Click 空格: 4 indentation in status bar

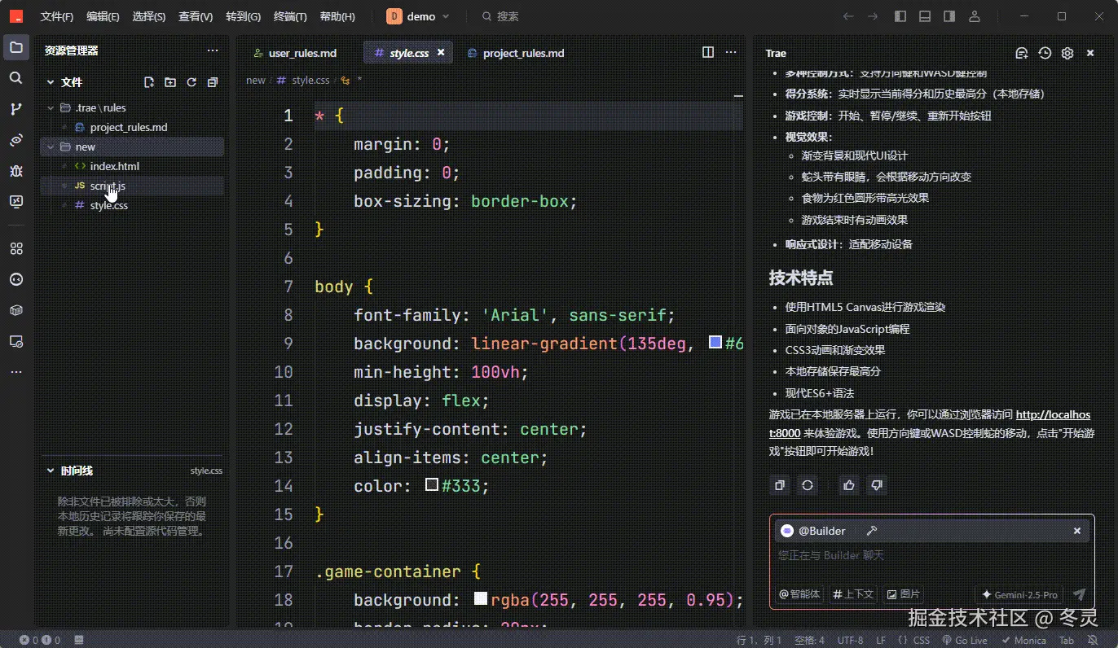[810, 641]
